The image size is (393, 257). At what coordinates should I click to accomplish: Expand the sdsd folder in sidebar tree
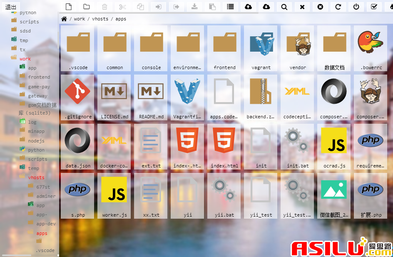(x=25, y=31)
